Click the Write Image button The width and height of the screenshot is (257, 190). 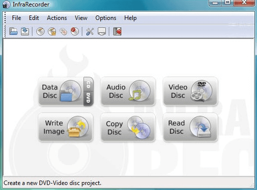(66, 127)
